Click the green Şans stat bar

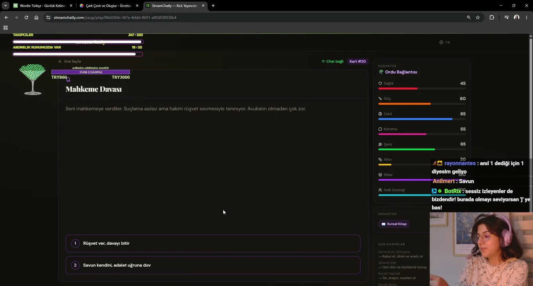click(x=422, y=149)
